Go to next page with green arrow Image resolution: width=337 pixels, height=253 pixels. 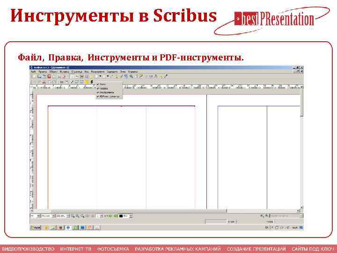click(x=110, y=216)
